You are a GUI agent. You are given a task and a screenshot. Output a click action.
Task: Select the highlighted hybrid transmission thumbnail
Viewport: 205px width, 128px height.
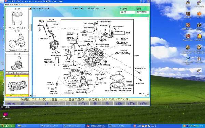tap(17, 86)
